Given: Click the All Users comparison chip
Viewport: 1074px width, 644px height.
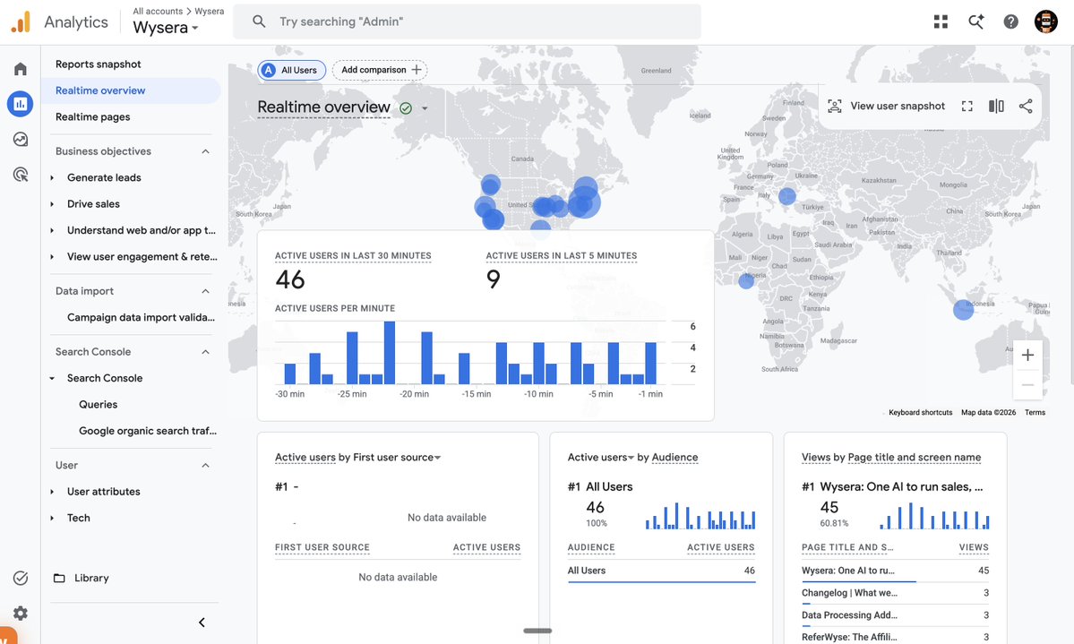Looking at the screenshot, I should pos(291,70).
